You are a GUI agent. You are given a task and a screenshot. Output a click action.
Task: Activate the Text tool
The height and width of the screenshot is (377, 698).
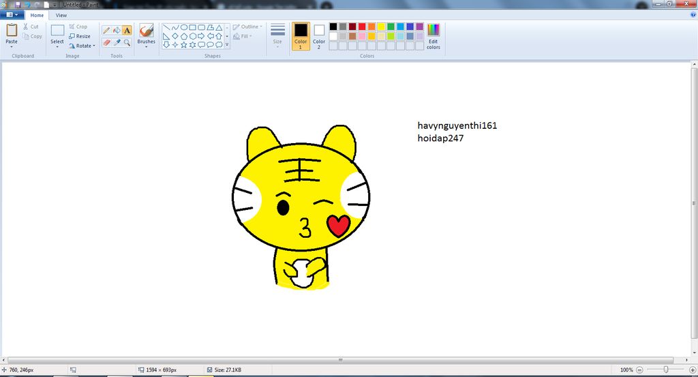tap(127, 31)
